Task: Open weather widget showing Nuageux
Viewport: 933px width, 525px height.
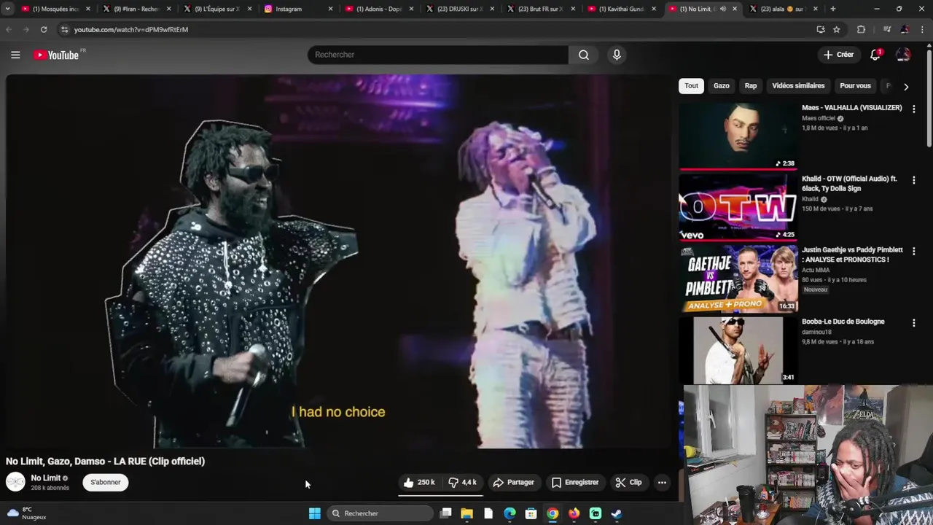Action: 26,513
